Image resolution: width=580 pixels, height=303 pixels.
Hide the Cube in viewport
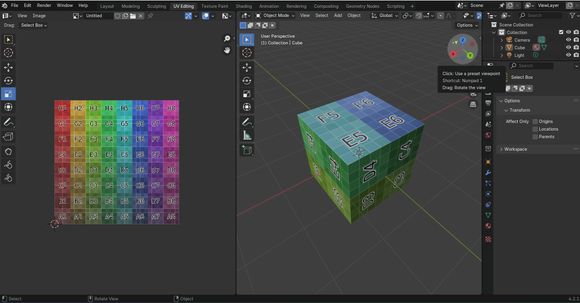568,48
